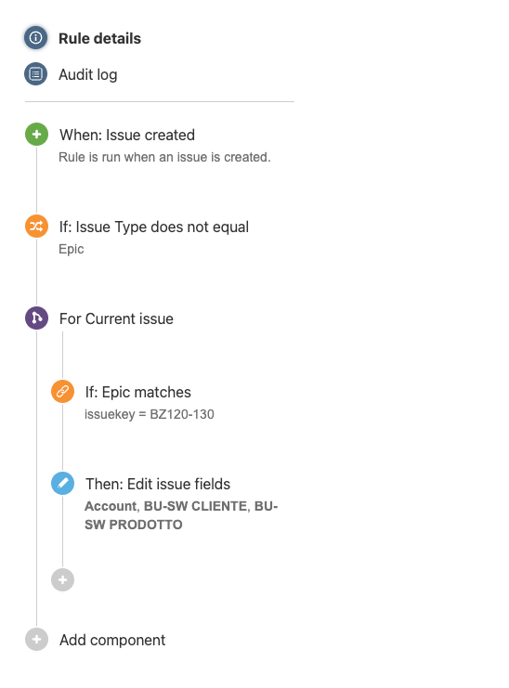The width and height of the screenshot is (509, 688).
Task: Select the For Current issue branch
Action: pos(116,318)
